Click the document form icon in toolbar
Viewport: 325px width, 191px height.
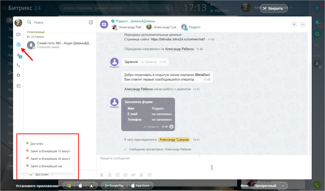[141, 175]
